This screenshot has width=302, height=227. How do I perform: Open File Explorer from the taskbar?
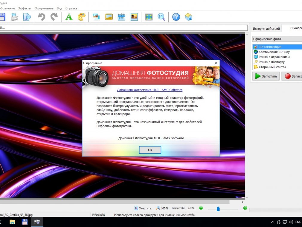coord(12,222)
